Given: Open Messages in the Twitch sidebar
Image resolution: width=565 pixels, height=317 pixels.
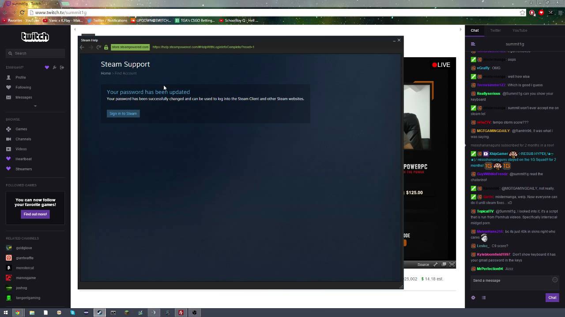Looking at the screenshot, I should (x=23, y=97).
